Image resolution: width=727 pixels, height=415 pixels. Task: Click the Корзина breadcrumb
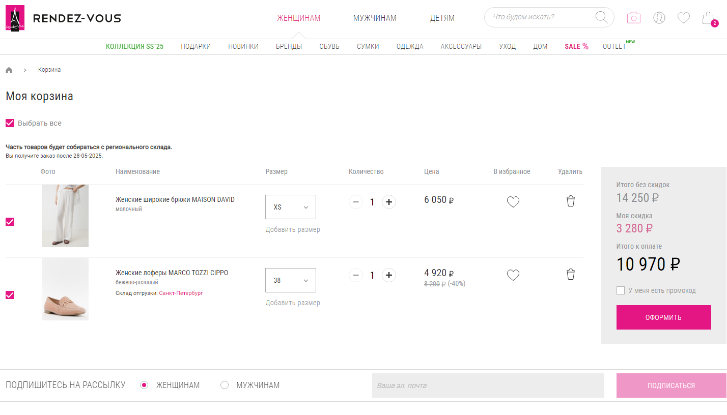(x=49, y=70)
